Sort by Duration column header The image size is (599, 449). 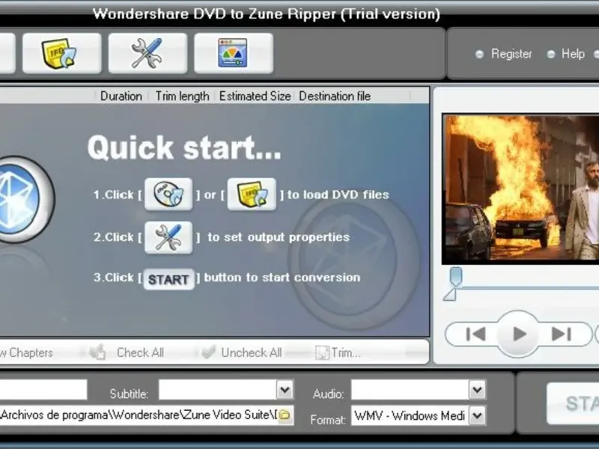click(x=121, y=96)
